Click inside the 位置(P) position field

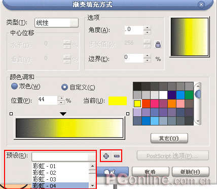click(48, 100)
